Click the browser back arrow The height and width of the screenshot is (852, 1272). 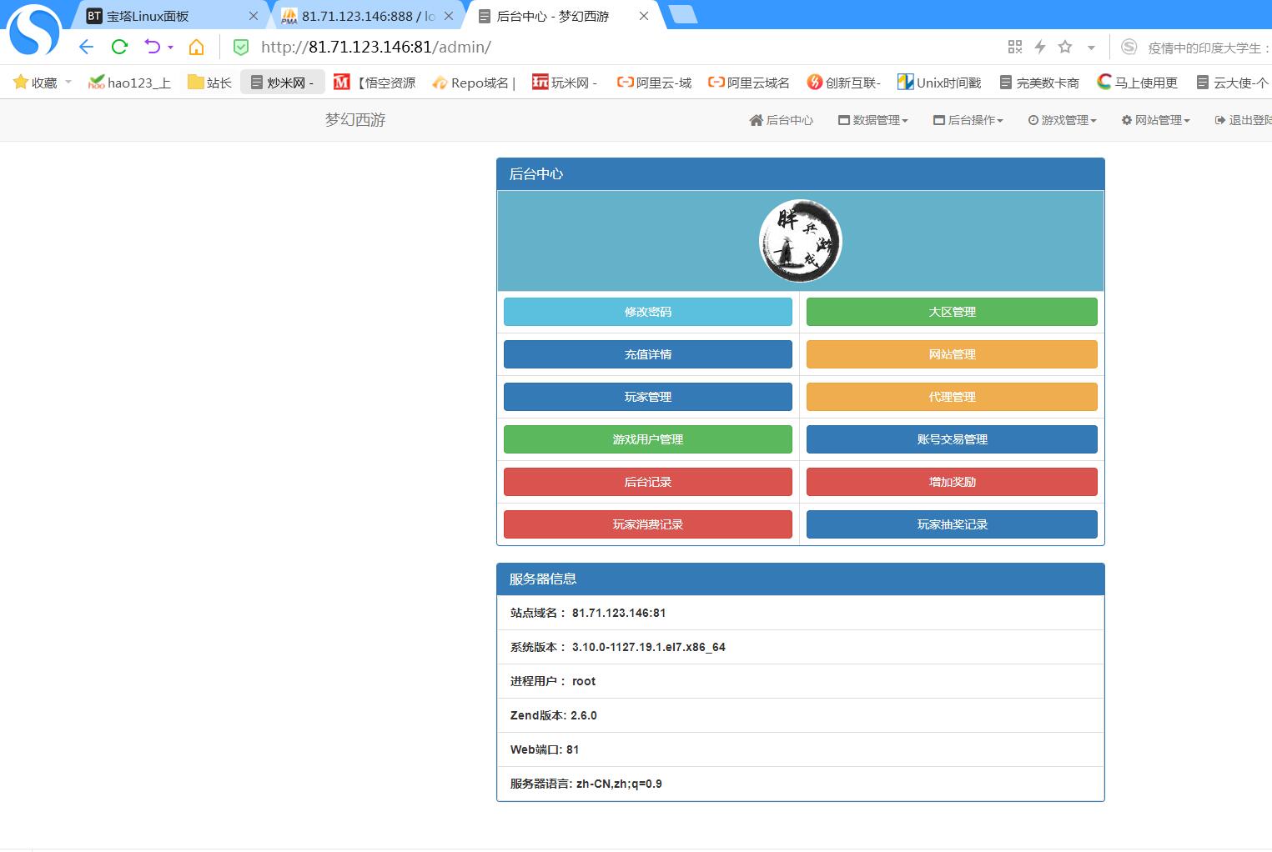[86, 47]
